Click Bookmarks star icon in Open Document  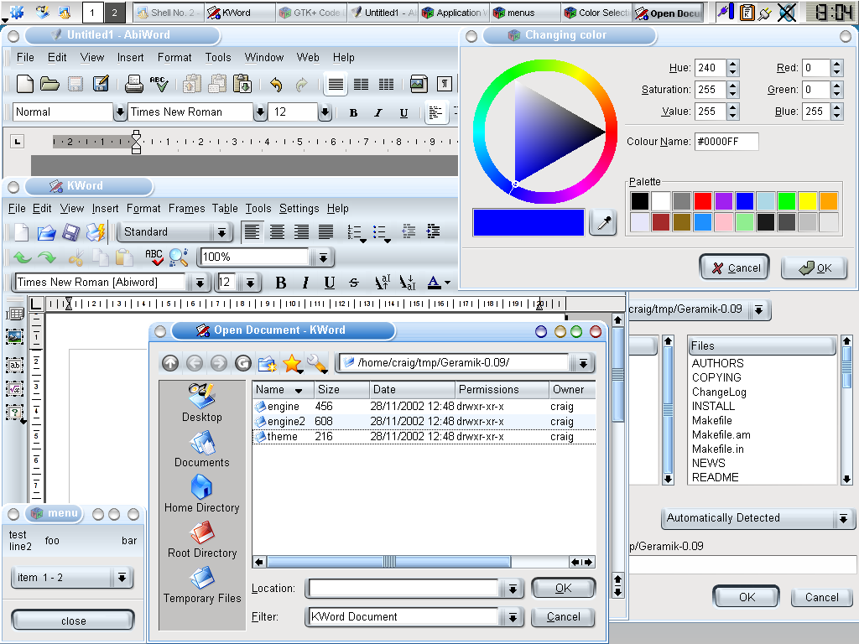(292, 362)
